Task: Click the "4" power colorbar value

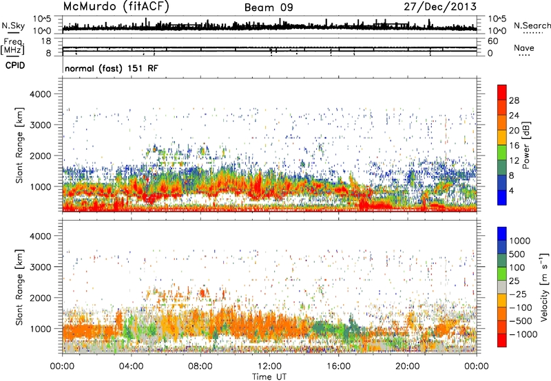Action: pos(512,191)
